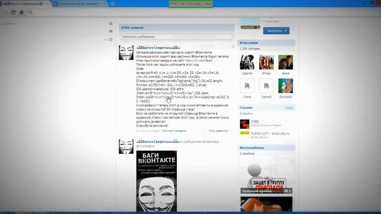Click the name Саня under the avatar

(247, 97)
